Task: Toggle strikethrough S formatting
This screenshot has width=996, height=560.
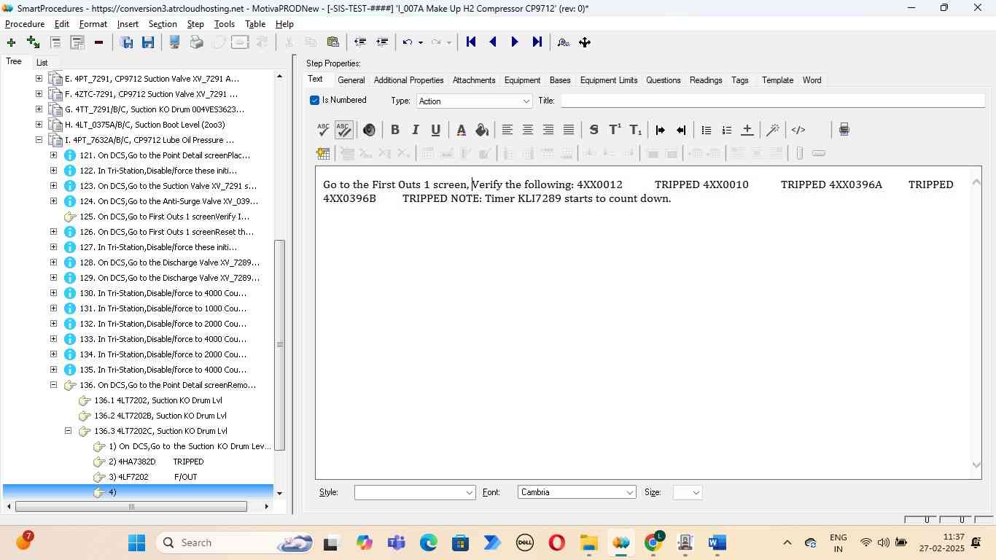Action: pos(594,130)
